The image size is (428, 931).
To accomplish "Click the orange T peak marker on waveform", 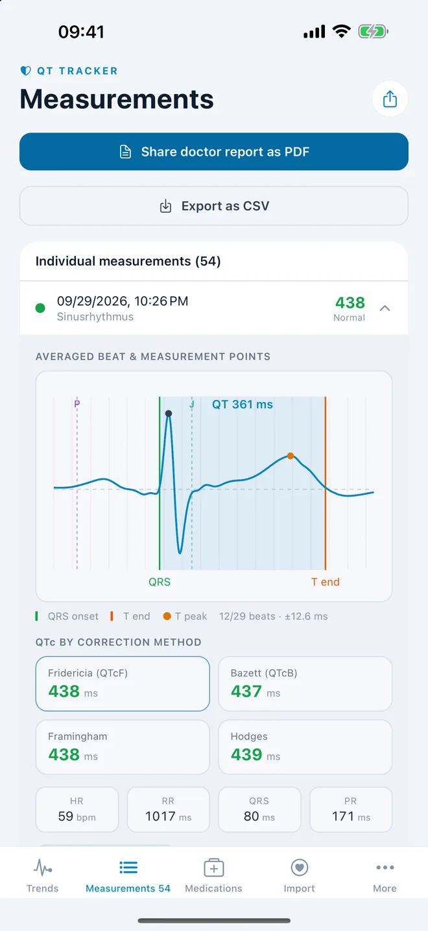I will pyautogui.click(x=291, y=456).
